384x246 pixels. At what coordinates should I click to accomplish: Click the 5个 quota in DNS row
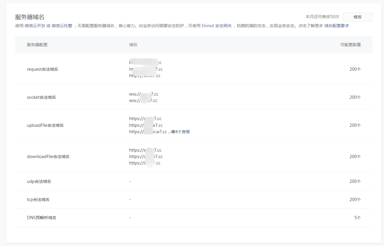click(357, 218)
